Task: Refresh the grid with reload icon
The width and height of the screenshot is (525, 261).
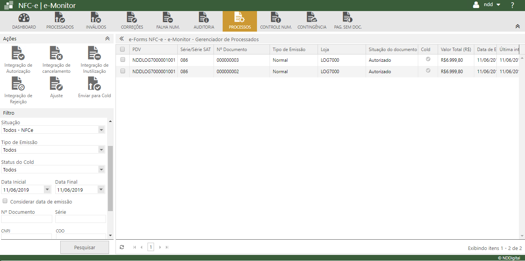Action: click(x=122, y=247)
